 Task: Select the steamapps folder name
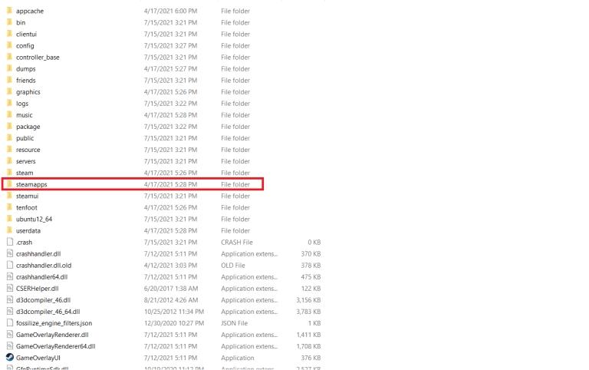tap(31, 185)
